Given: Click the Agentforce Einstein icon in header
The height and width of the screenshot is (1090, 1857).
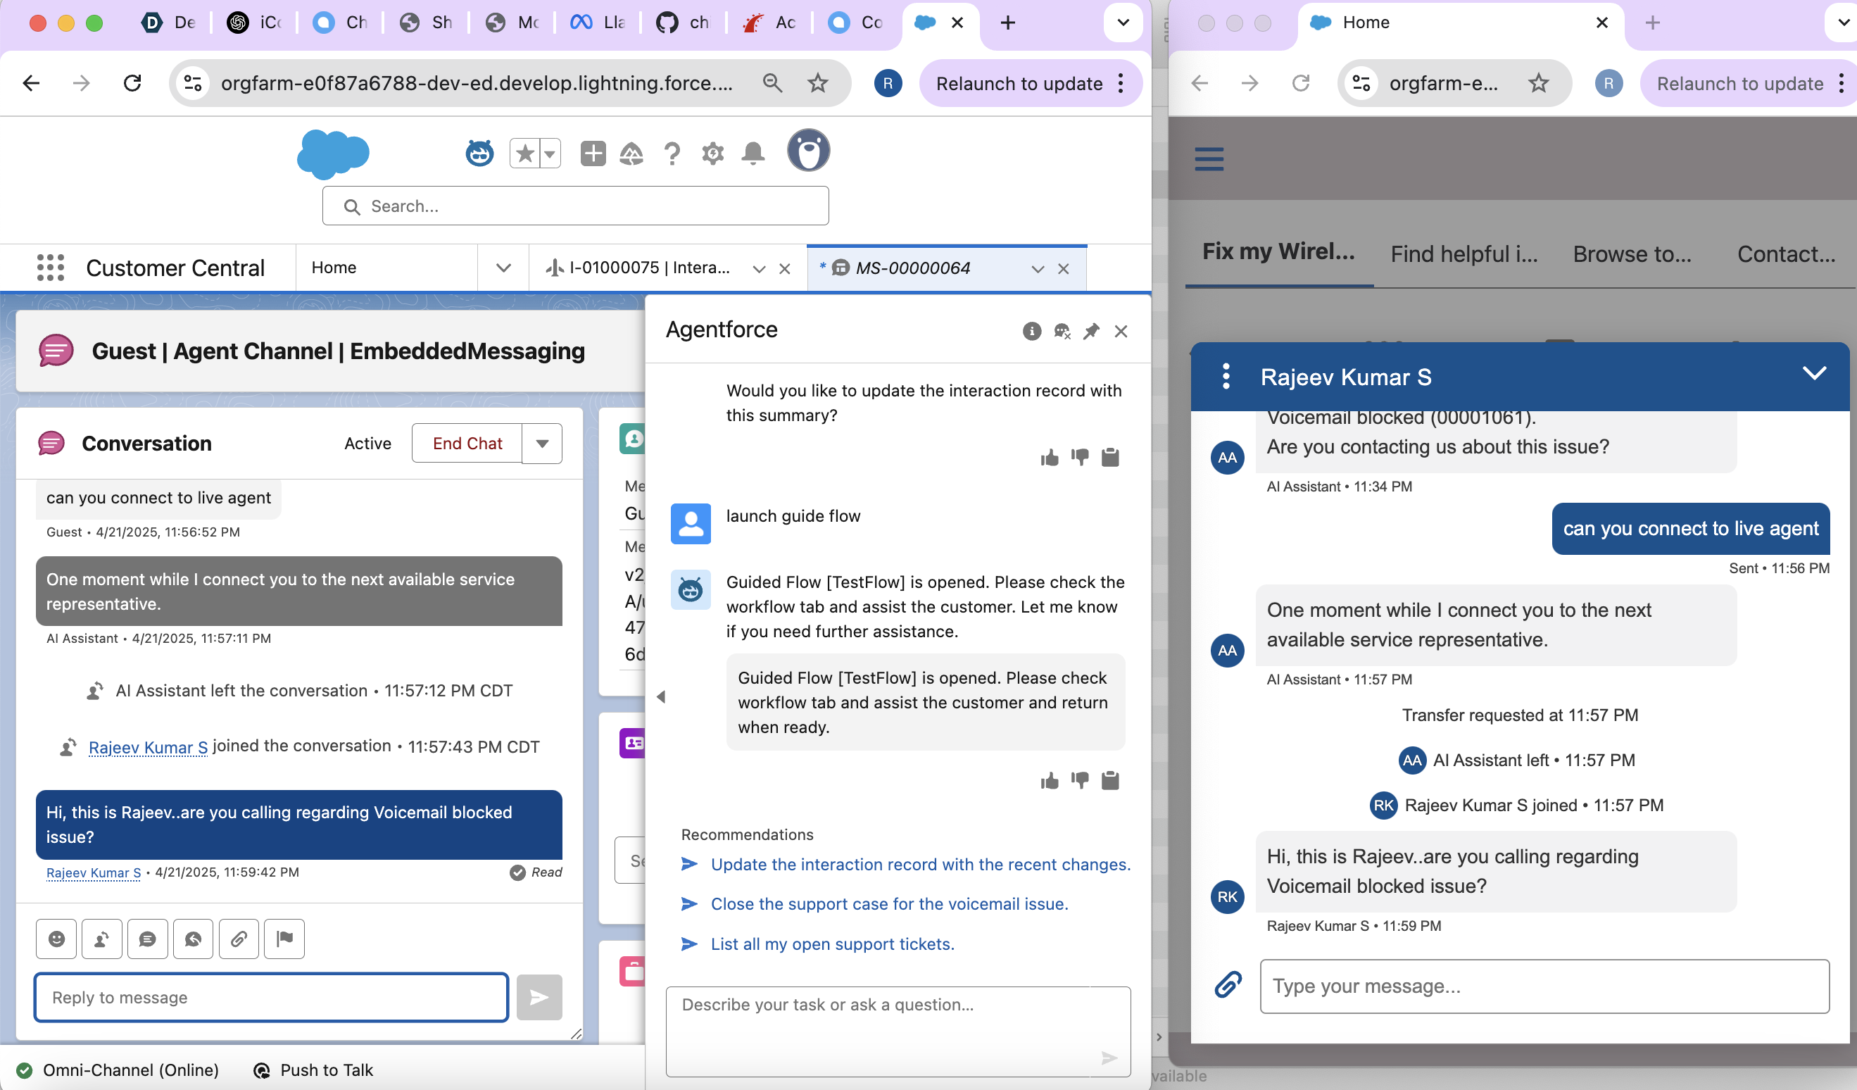Looking at the screenshot, I should 479,154.
